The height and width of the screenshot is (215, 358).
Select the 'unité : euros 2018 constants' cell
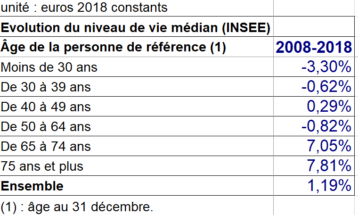pos(137,8)
